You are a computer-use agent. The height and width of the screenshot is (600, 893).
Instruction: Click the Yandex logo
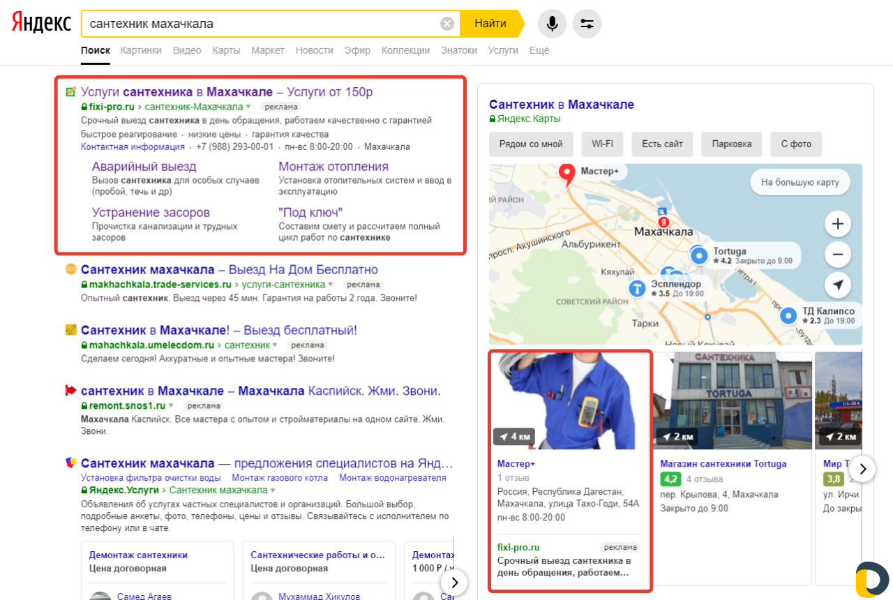pyautogui.click(x=41, y=23)
